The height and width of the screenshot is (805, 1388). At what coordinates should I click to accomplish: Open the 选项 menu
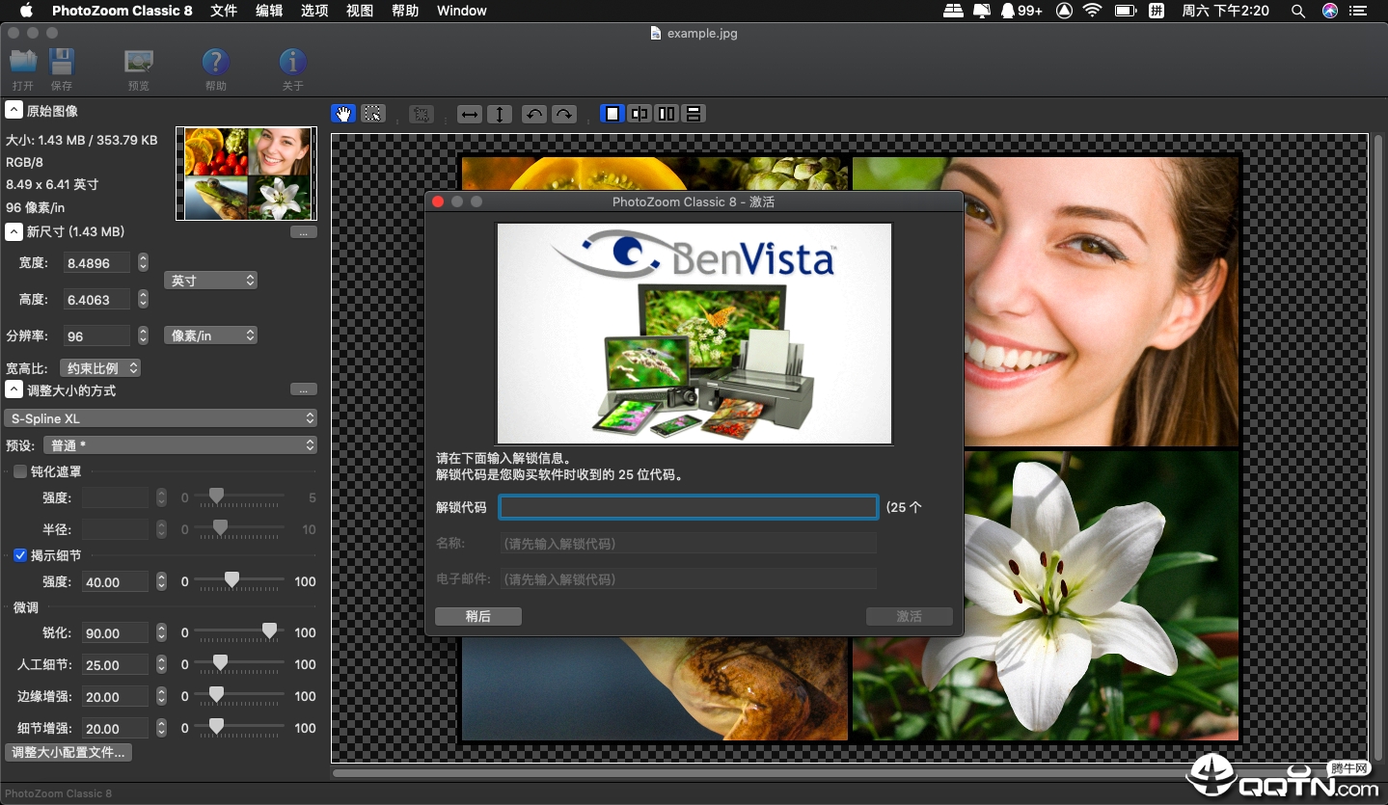[314, 11]
